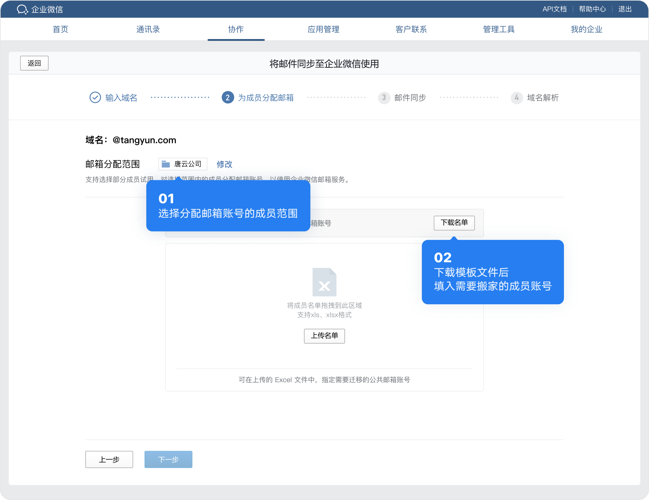Click the completed checkmark step icon
Viewport: 649px width, 500px height.
pyautogui.click(x=95, y=98)
